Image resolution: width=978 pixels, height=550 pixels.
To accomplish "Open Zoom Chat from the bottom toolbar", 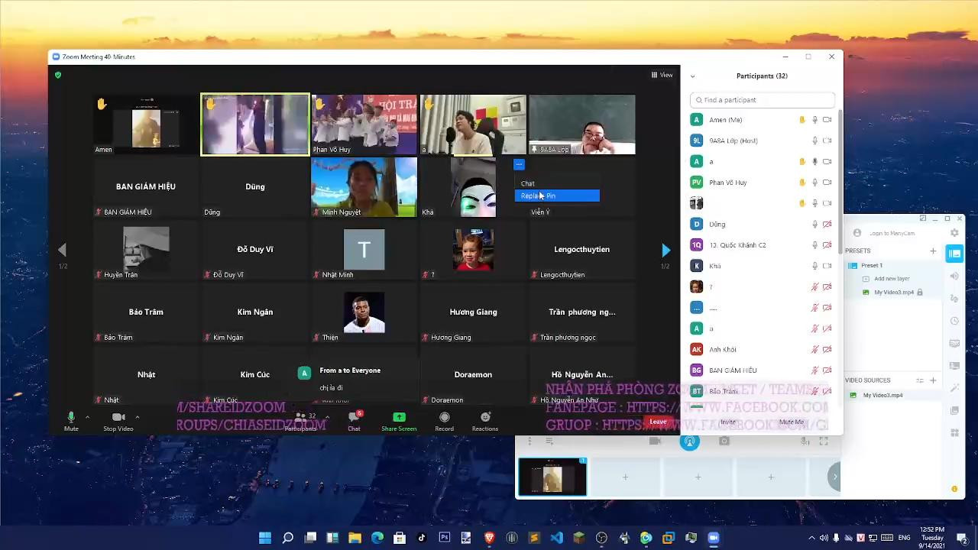I will pyautogui.click(x=353, y=418).
